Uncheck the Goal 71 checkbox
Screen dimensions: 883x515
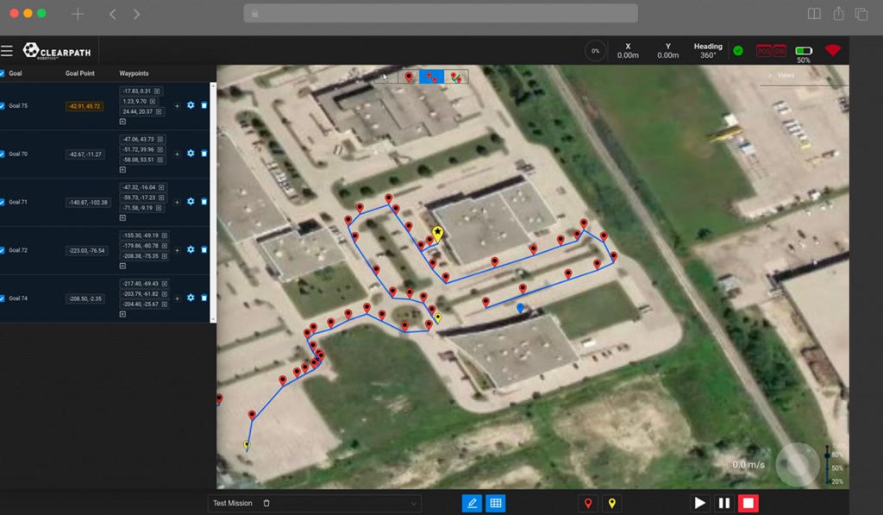coord(3,202)
